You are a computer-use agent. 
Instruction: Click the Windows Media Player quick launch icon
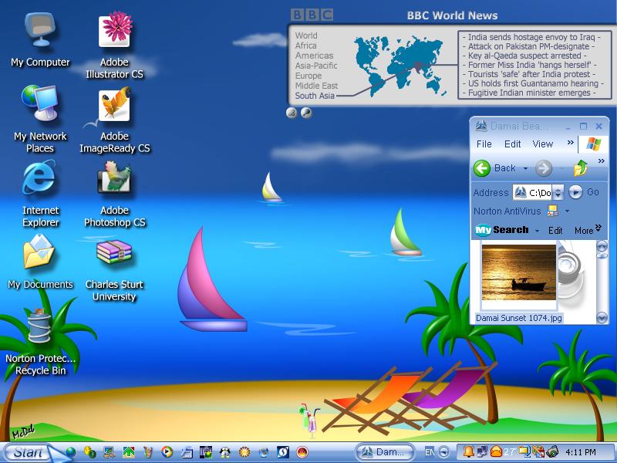[167, 452]
